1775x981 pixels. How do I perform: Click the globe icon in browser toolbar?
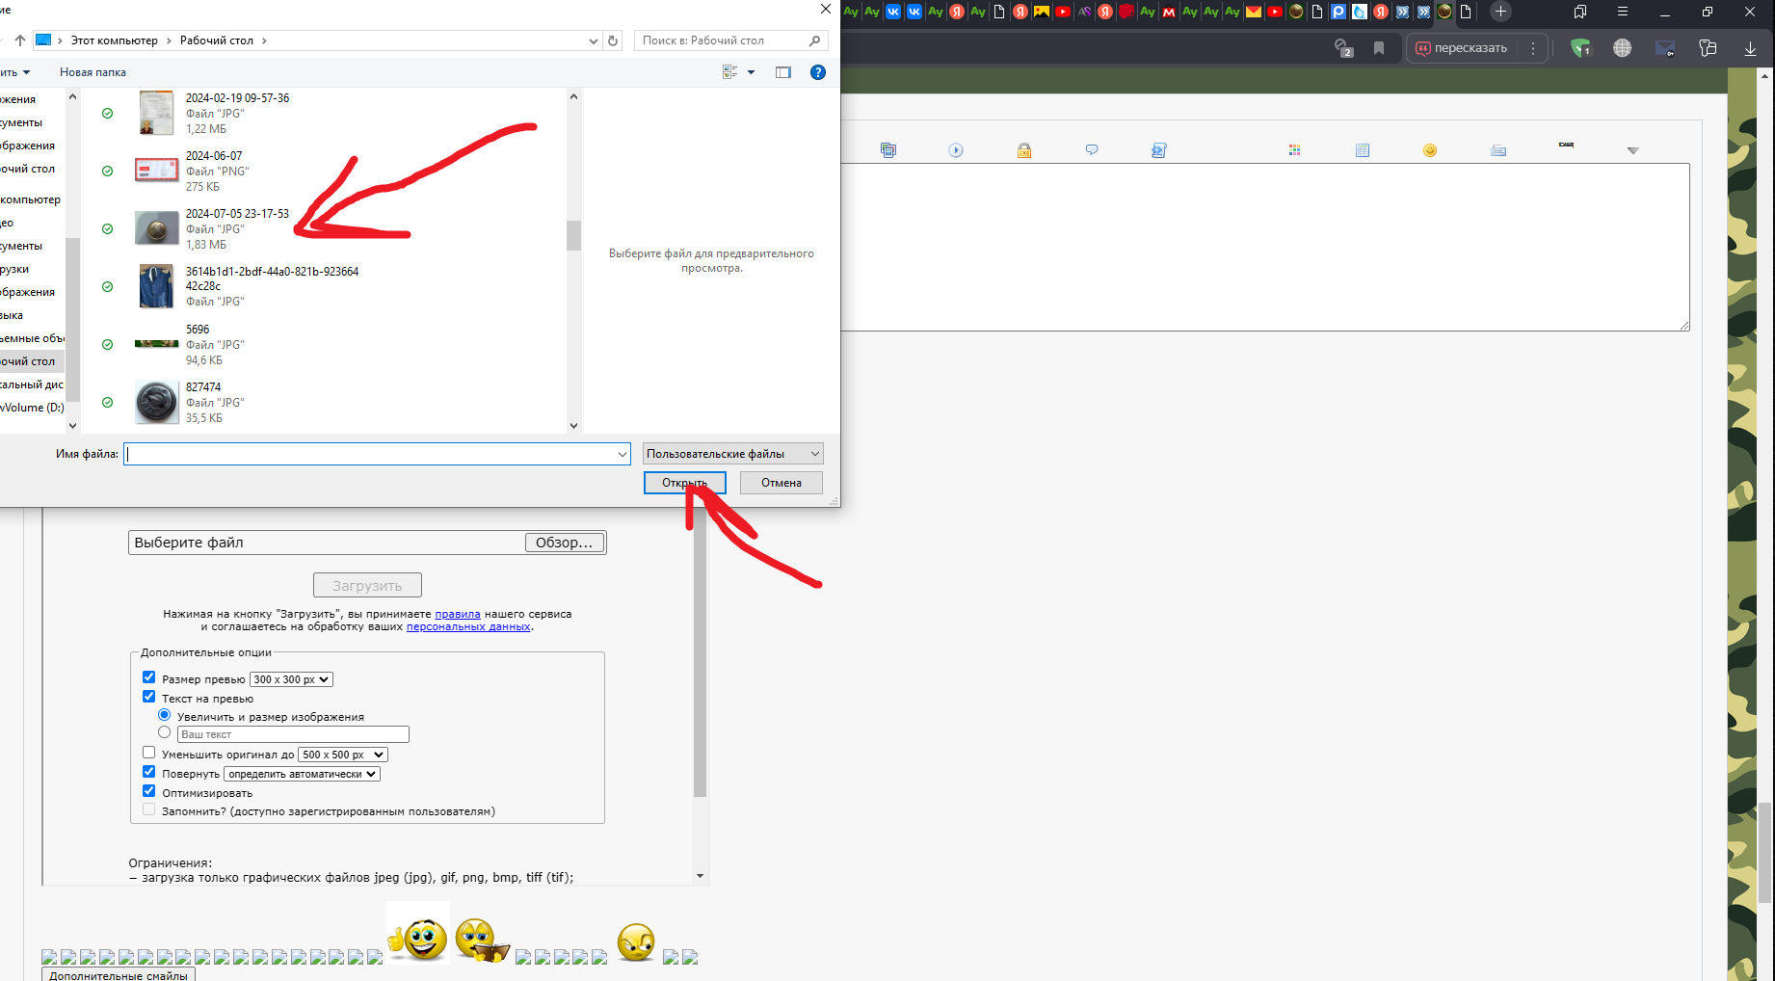pos(1623,48)
